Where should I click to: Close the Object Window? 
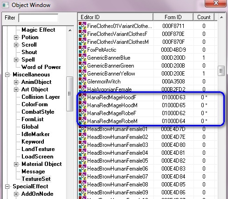tap(215, 3)
